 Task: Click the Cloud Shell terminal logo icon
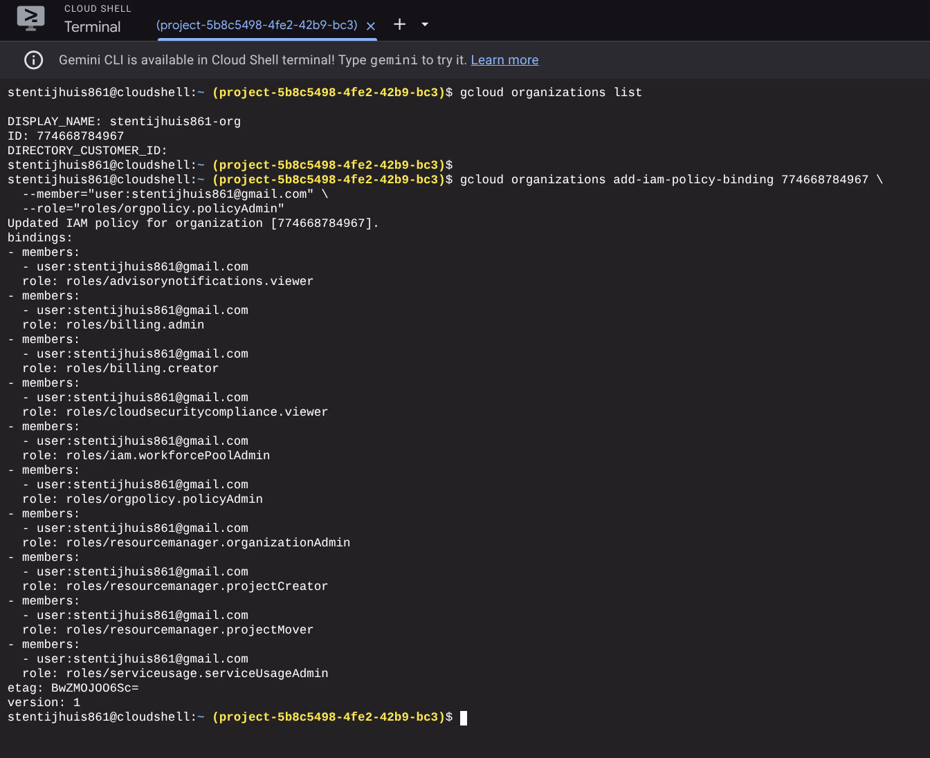pyautogui.click(x=30, y=19)
